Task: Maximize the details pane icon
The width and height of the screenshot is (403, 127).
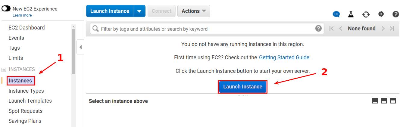Action: pyautogui.click(x=393, y=101)
